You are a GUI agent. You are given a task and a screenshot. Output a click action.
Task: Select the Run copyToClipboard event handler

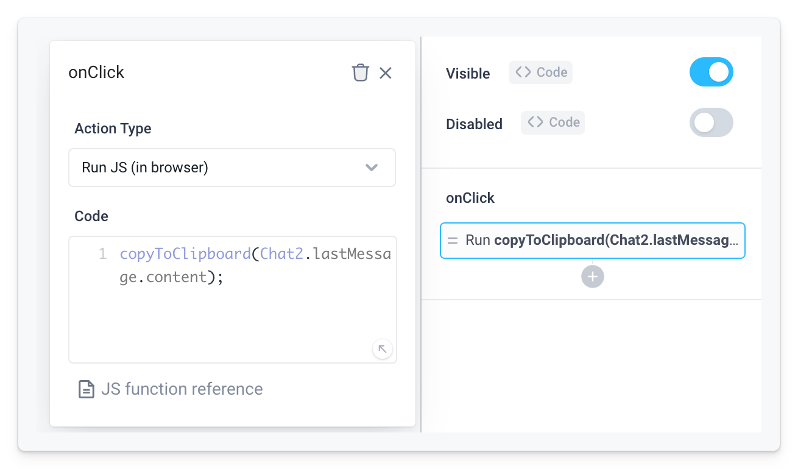click(592, 240)
